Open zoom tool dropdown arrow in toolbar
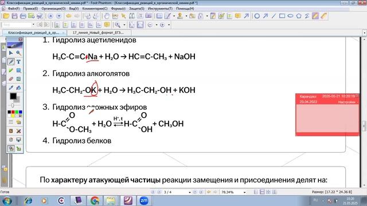The height and width of the screenshot is (206, 367). click(x=124, y=25)
